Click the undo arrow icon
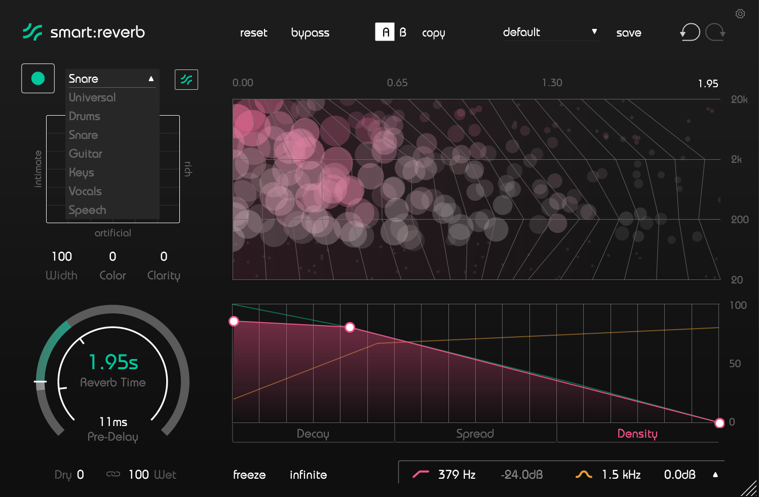Image resolution: width=759 pixels, height=497 pixels. click(x=690, y=32)
